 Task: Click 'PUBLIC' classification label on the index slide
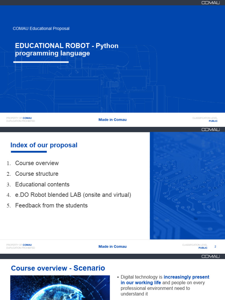click(x=203, y=248)
